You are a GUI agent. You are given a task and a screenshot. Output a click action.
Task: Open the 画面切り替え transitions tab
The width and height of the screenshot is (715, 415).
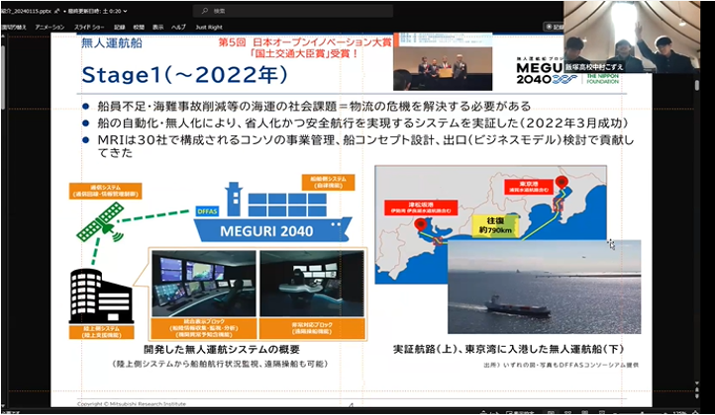(x=14, y=27)
